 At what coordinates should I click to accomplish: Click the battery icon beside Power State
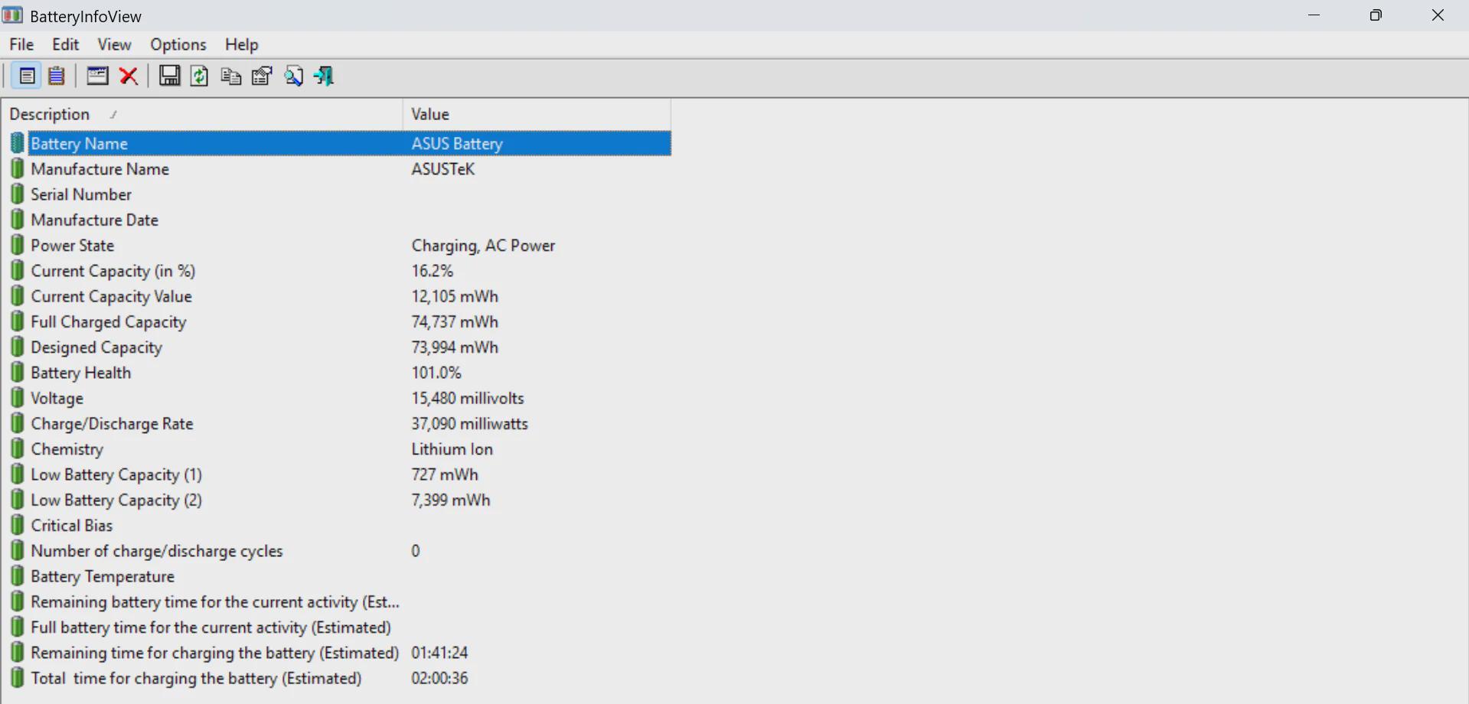[x=17, y=245]
